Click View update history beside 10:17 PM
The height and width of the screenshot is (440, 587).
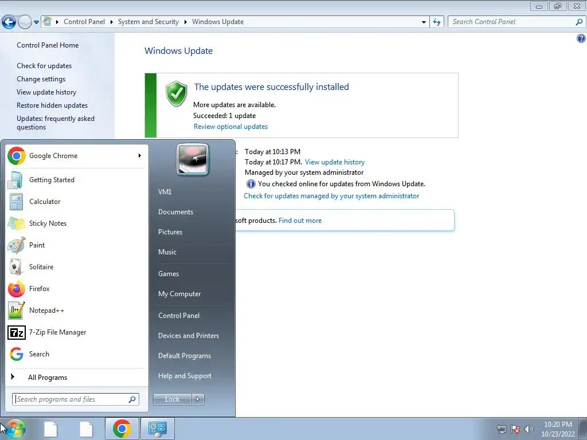pos(335,162)
